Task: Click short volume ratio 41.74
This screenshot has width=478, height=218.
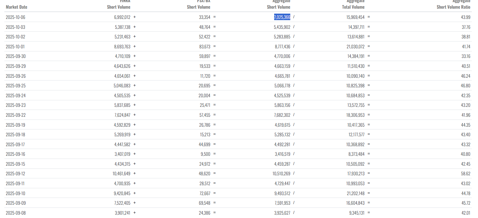Action: (466, 47)
